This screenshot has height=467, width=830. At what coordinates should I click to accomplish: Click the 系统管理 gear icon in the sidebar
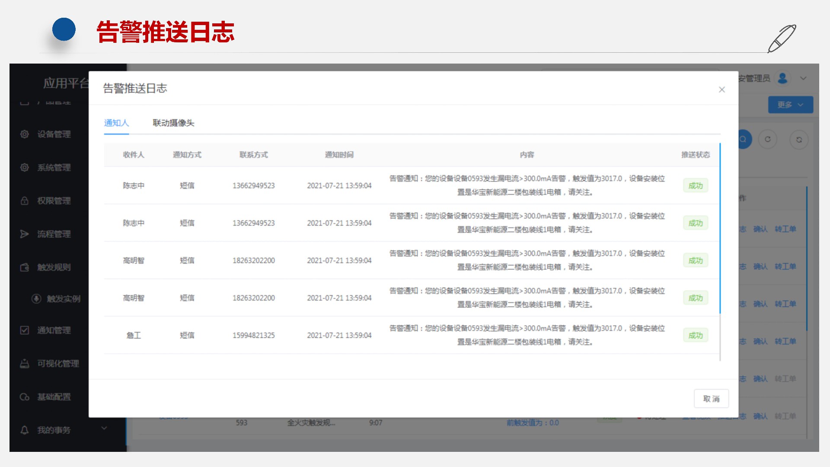tap(25, 167)
